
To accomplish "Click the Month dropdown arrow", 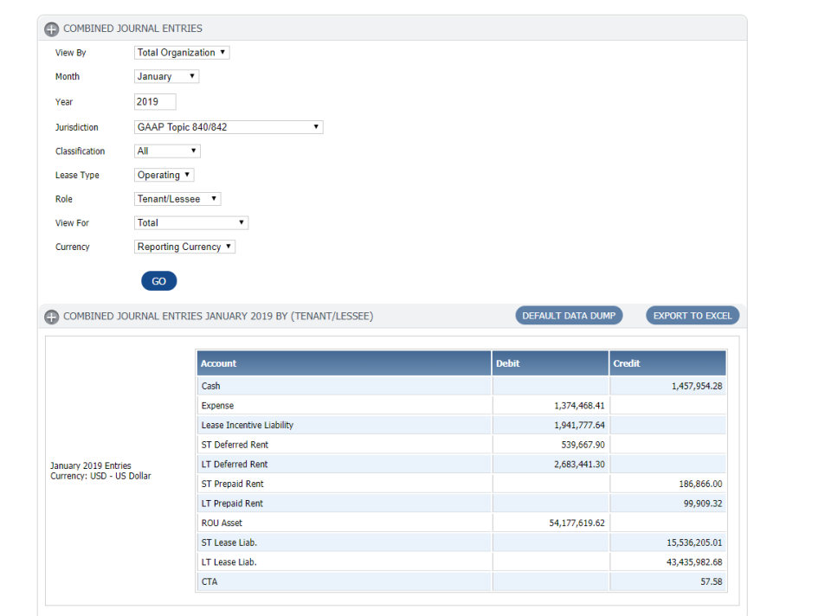I will pyautogui.click(x=192, y=76).
